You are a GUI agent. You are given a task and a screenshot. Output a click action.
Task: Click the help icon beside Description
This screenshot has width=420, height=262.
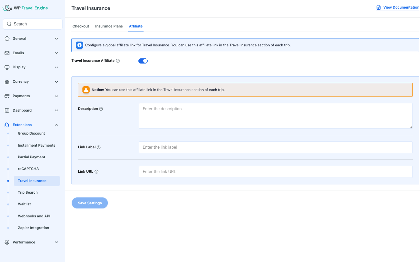tap(101, 109)
